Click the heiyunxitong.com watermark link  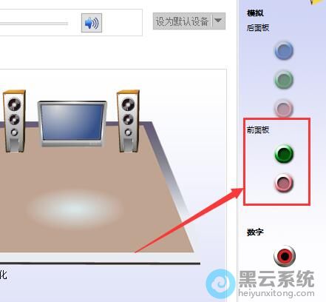(x=276, y=293)
